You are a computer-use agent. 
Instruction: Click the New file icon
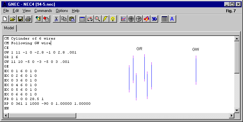click(x=5, y=19)
